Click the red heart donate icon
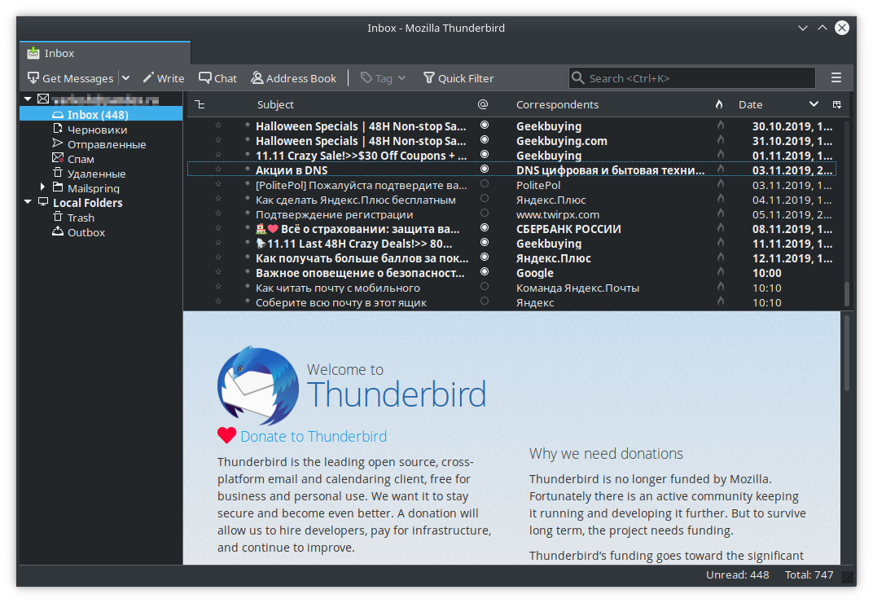The height and width of the screenshot is (603, 873). pos(226,435)
